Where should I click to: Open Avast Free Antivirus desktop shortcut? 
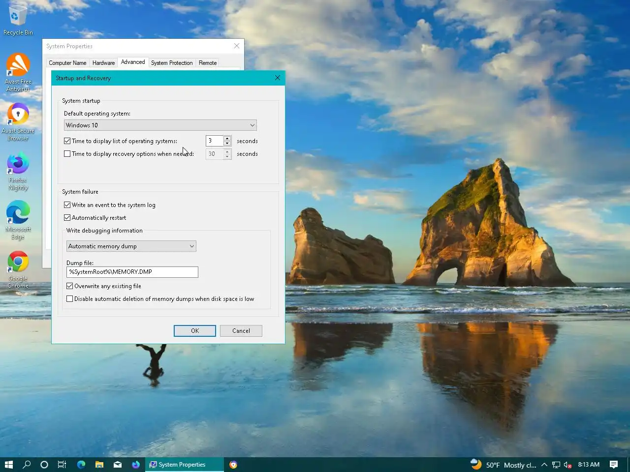click(x=18, y=73)
